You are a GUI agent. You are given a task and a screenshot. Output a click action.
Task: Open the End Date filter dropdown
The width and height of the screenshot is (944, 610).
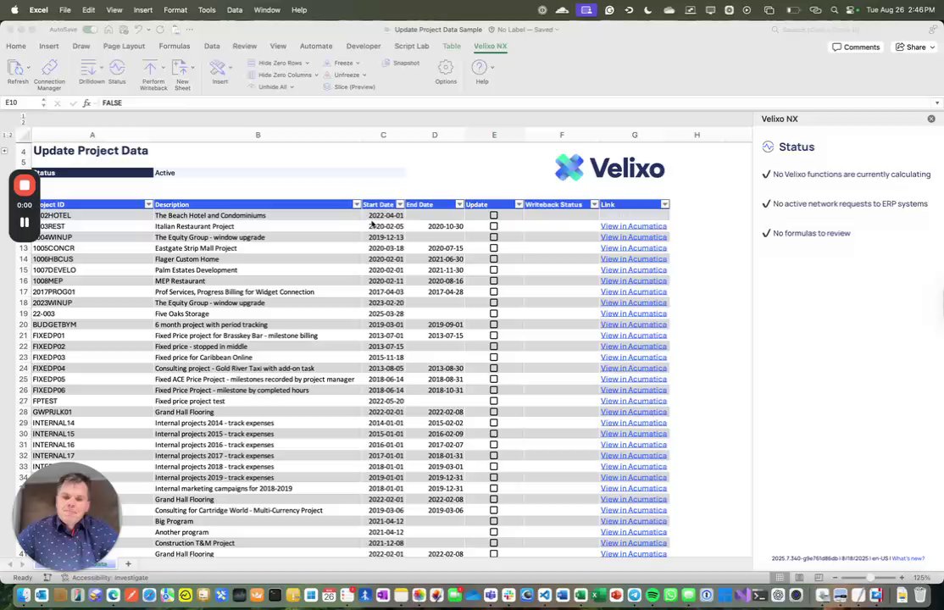click(x=459, y=204)
